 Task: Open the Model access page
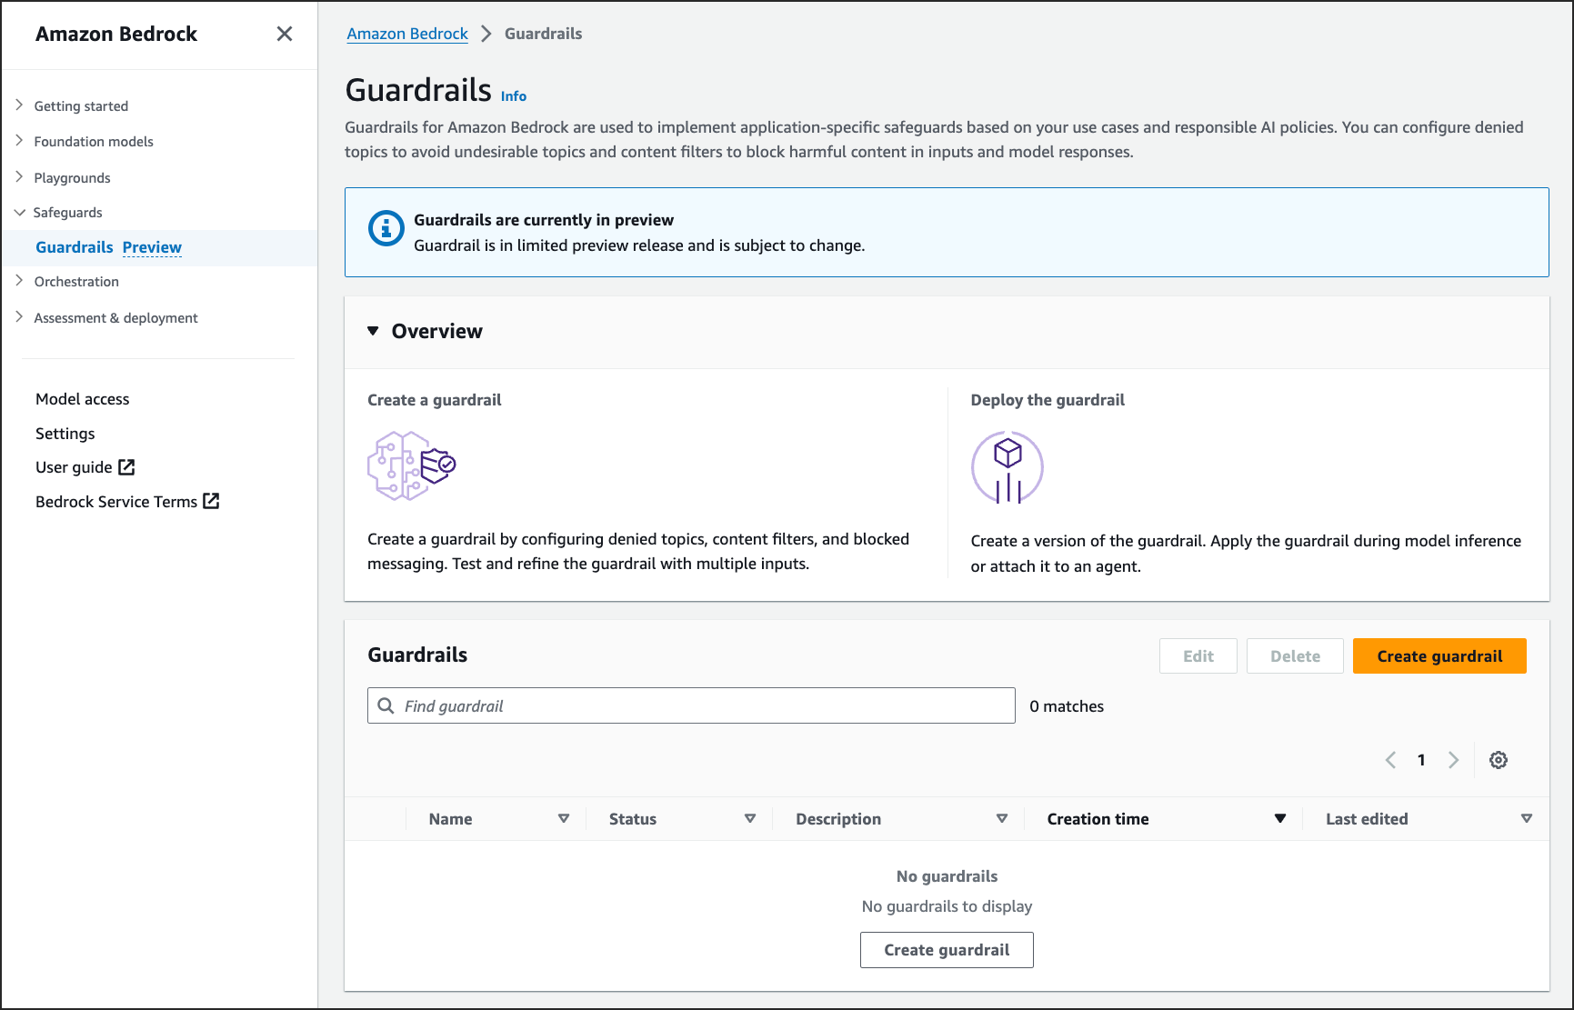point(82,399)
